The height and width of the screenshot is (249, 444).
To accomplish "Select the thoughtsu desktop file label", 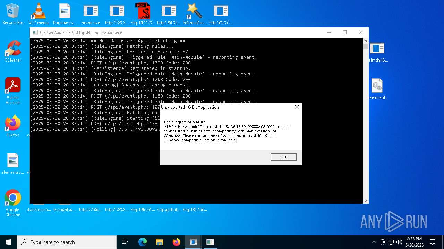I will [65, 210].
